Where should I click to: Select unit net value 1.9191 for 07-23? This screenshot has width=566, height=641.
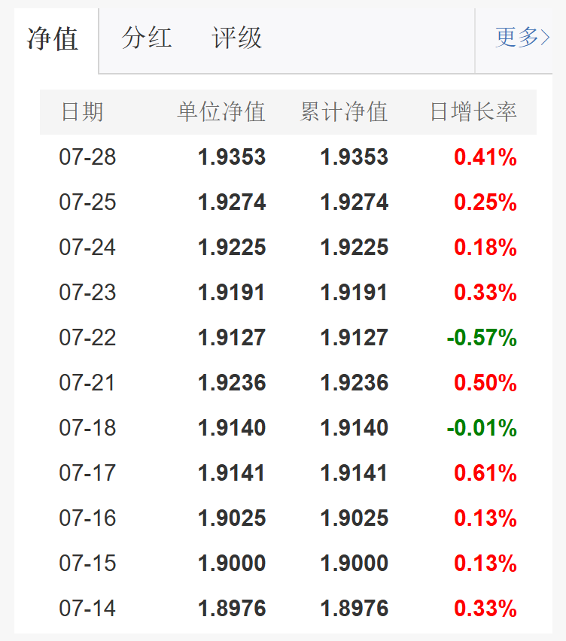(x=231, y=293)
